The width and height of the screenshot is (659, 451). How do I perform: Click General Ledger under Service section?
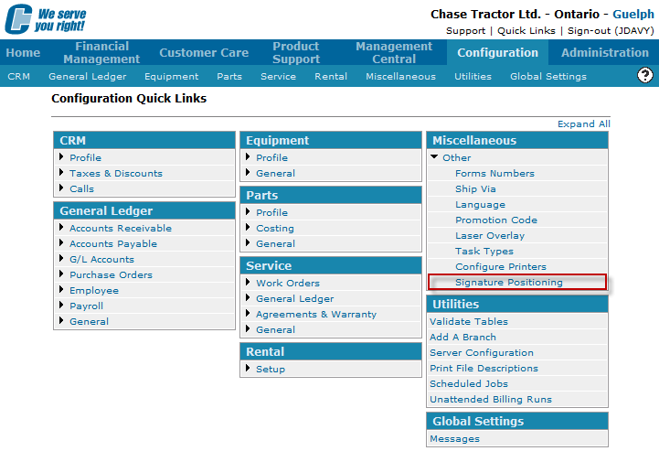(294, 299)
